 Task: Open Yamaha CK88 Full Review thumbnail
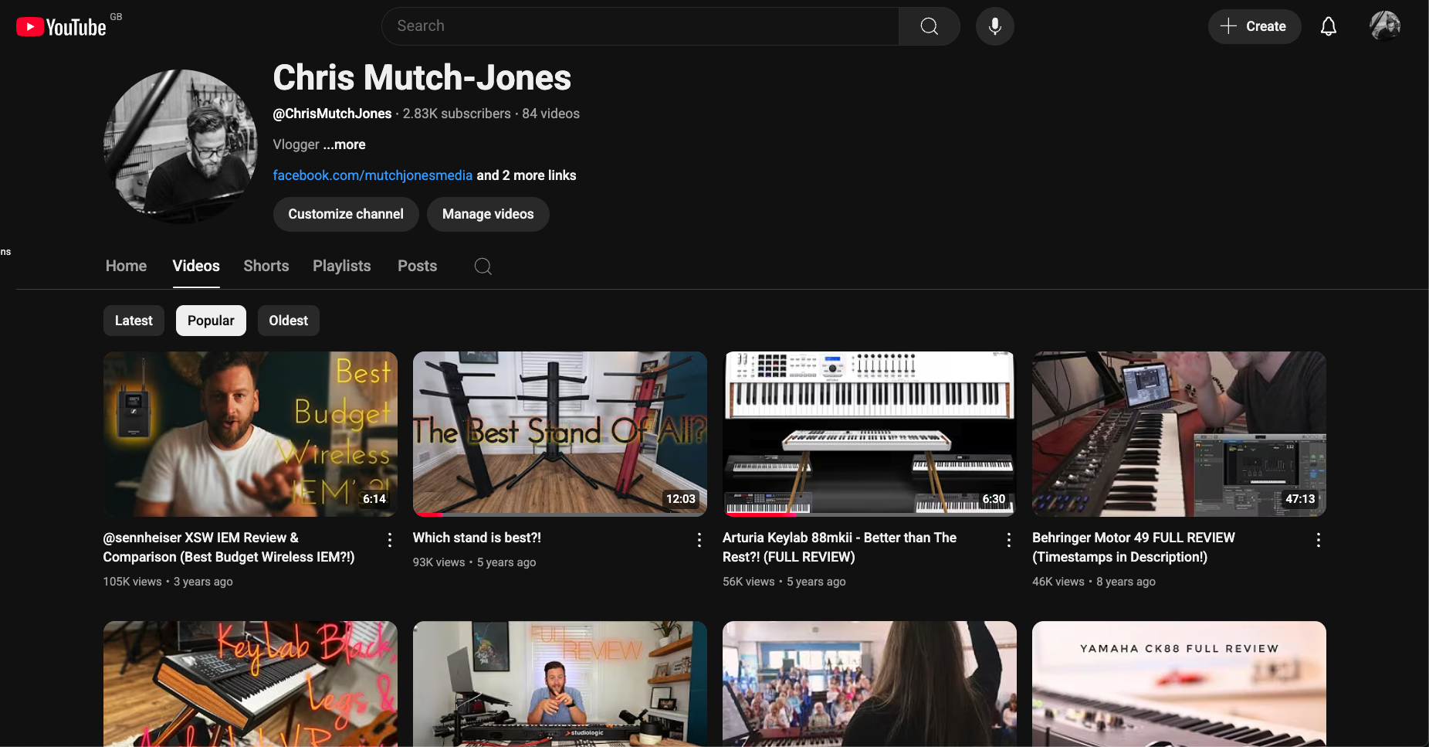pyautogui.click(x=1179, y=684)
